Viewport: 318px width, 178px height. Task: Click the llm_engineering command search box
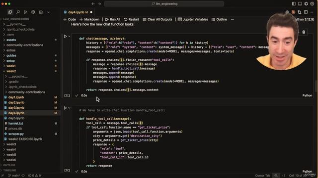pyautogui.click(x=164, y=4)
